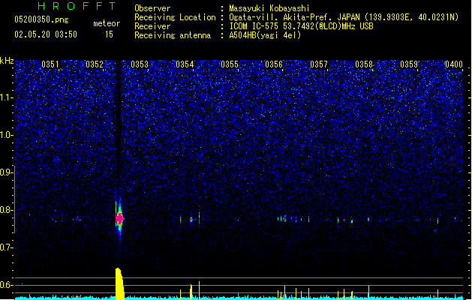Click the 0.7 frequency axis label
Image resolution: width=472 pixels, height=300 pixels.
click(7, 247)
